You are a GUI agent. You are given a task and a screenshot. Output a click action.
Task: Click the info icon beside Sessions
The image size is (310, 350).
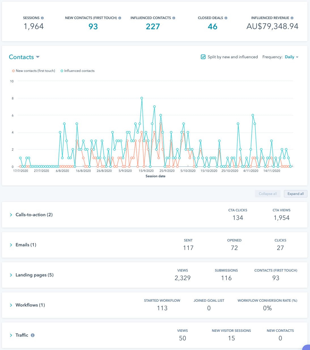point(42,18)
